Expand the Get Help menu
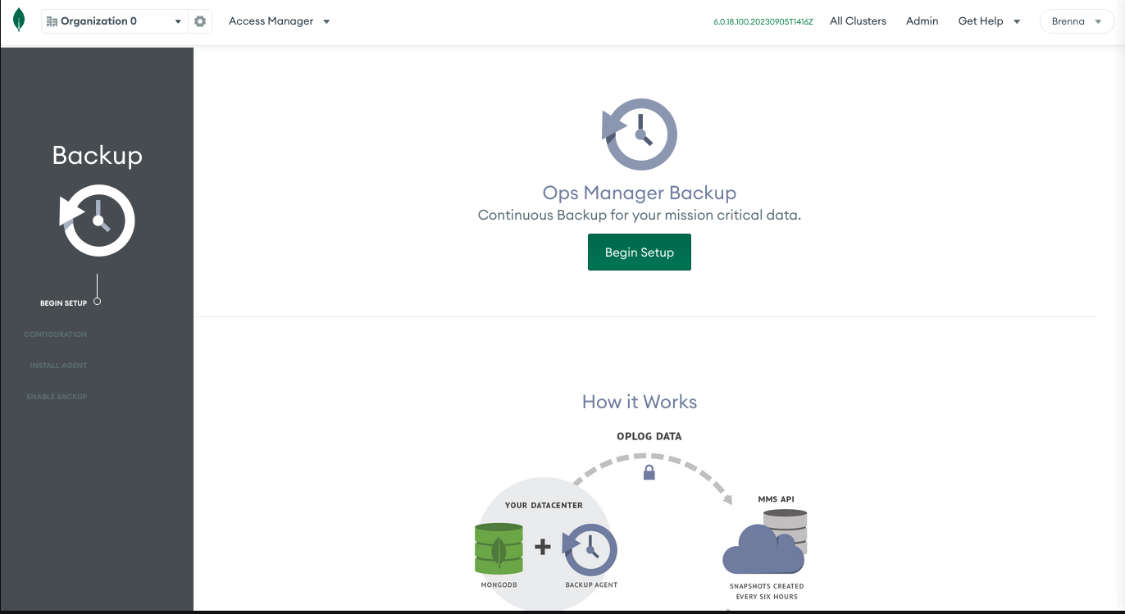 [989, 21]
